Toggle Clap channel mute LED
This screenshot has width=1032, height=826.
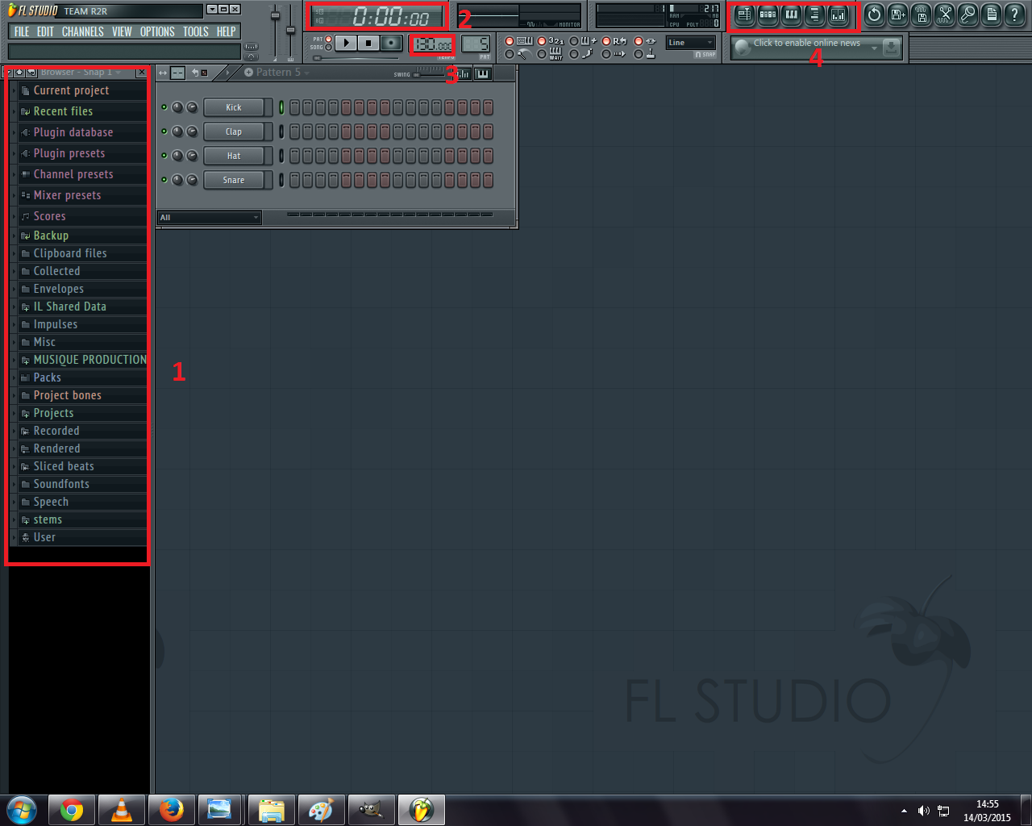coord(164,131)
